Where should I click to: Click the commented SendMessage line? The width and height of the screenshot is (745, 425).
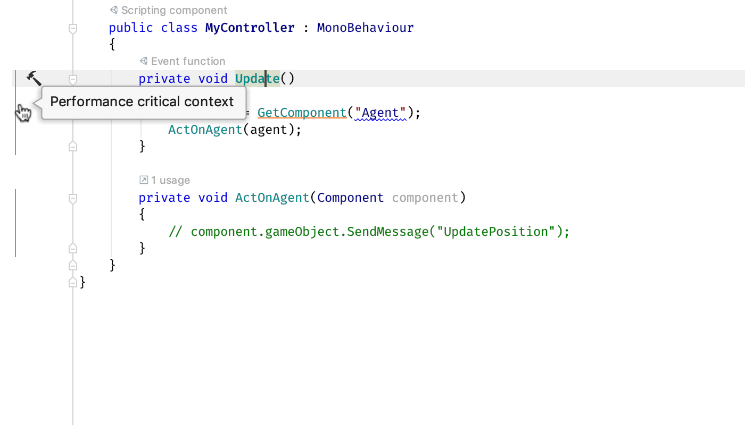369,232
